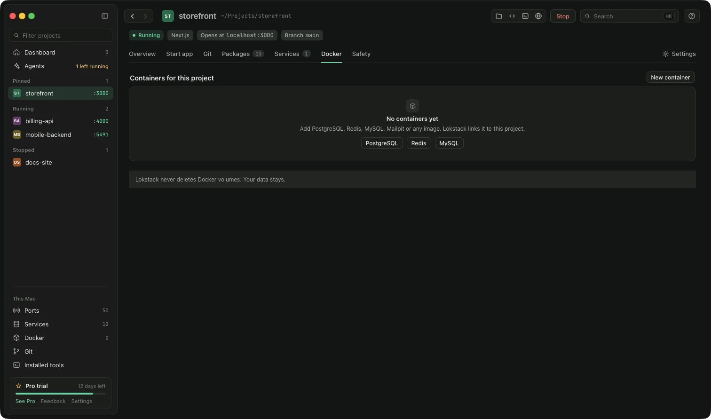Open Settings link in Pro trial card
The image size is (711, 419).
82,401
